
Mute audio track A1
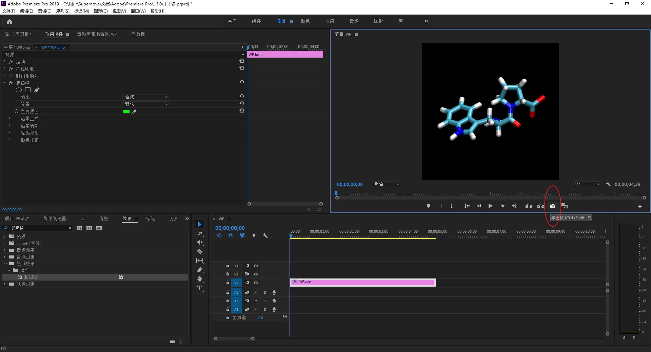(x=256, y=292)
